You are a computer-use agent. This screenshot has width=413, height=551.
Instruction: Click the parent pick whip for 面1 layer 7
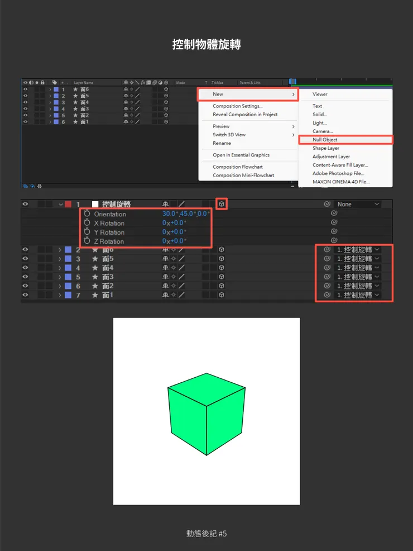[x=327, y=295]
